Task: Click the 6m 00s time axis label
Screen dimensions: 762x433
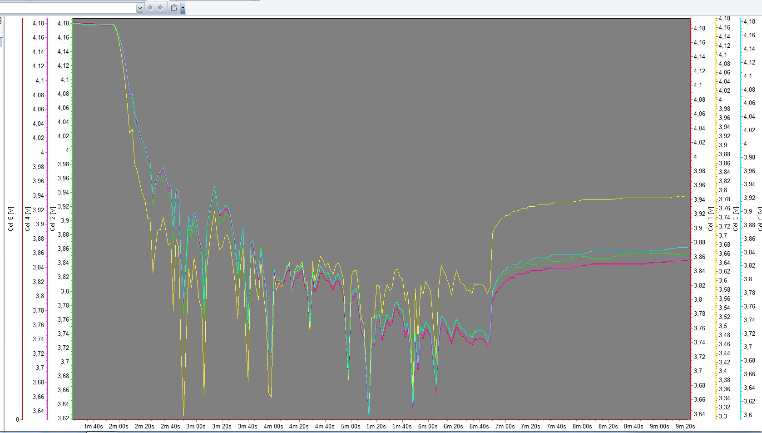Action: 428,426
